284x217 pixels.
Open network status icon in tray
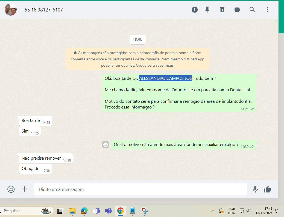[x=242, y=211]
